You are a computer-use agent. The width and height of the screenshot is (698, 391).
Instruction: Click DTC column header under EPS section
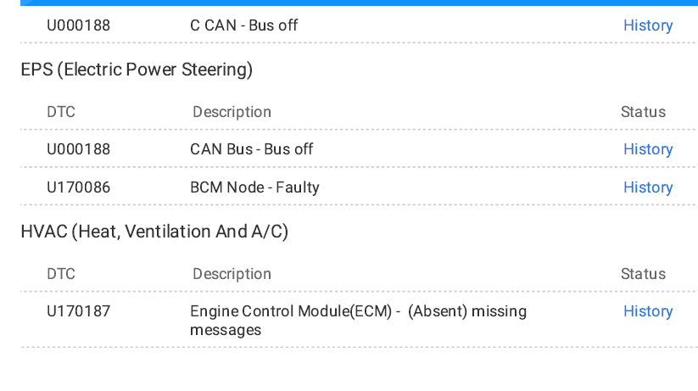[61, 112]
